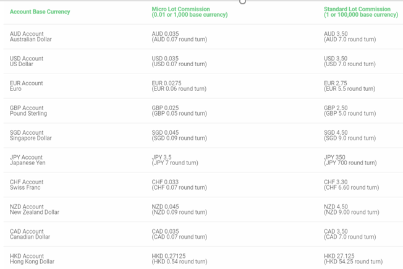Image resolution: width=403 pixels, height=269 pixels.
Task: Select the GBP Account Pound Sterling label
Action: pos(28,111)
